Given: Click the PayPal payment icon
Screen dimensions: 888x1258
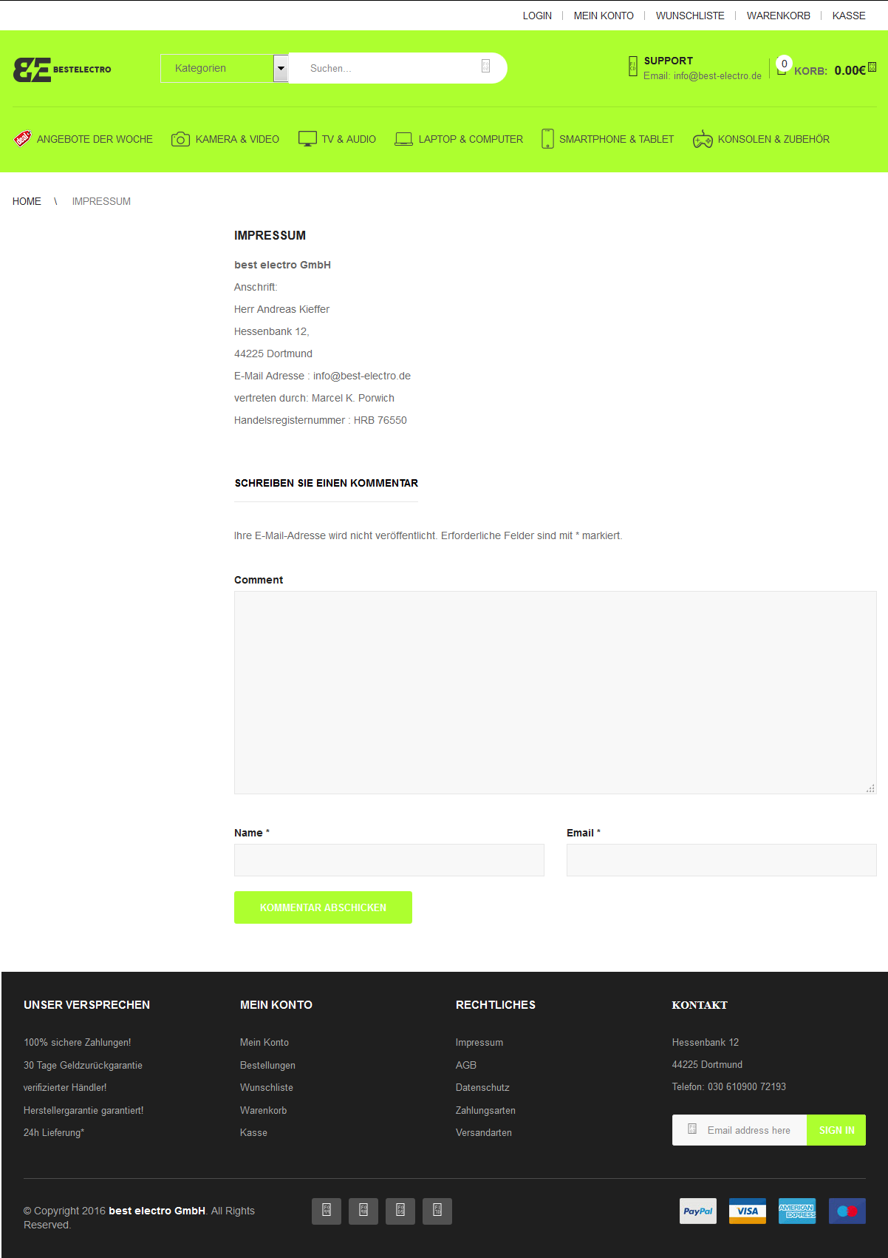Looking at the screenshot, I should (698, 1211).
